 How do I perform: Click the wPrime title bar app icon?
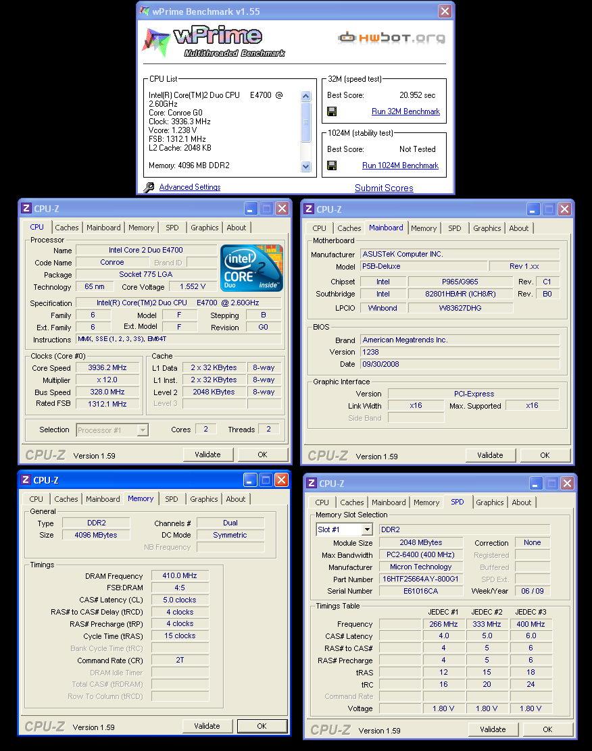(x=145, y=11)
